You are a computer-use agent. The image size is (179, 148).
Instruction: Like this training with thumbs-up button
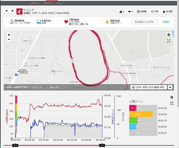(x=122, y=12)
